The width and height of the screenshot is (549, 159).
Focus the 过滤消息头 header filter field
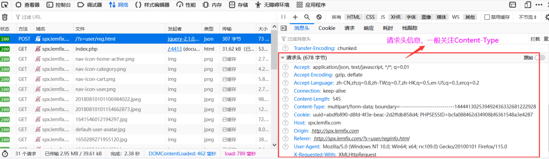coord(403,39)
